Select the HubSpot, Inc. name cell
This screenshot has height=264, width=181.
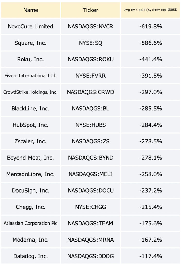point(30,125)
